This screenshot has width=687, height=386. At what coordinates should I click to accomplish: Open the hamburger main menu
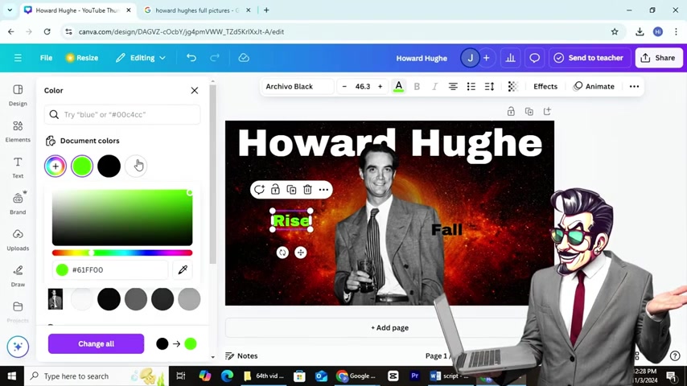click(18, 58)
